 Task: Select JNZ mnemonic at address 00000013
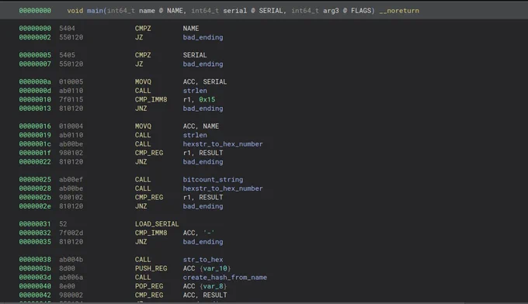coord(141,109)
